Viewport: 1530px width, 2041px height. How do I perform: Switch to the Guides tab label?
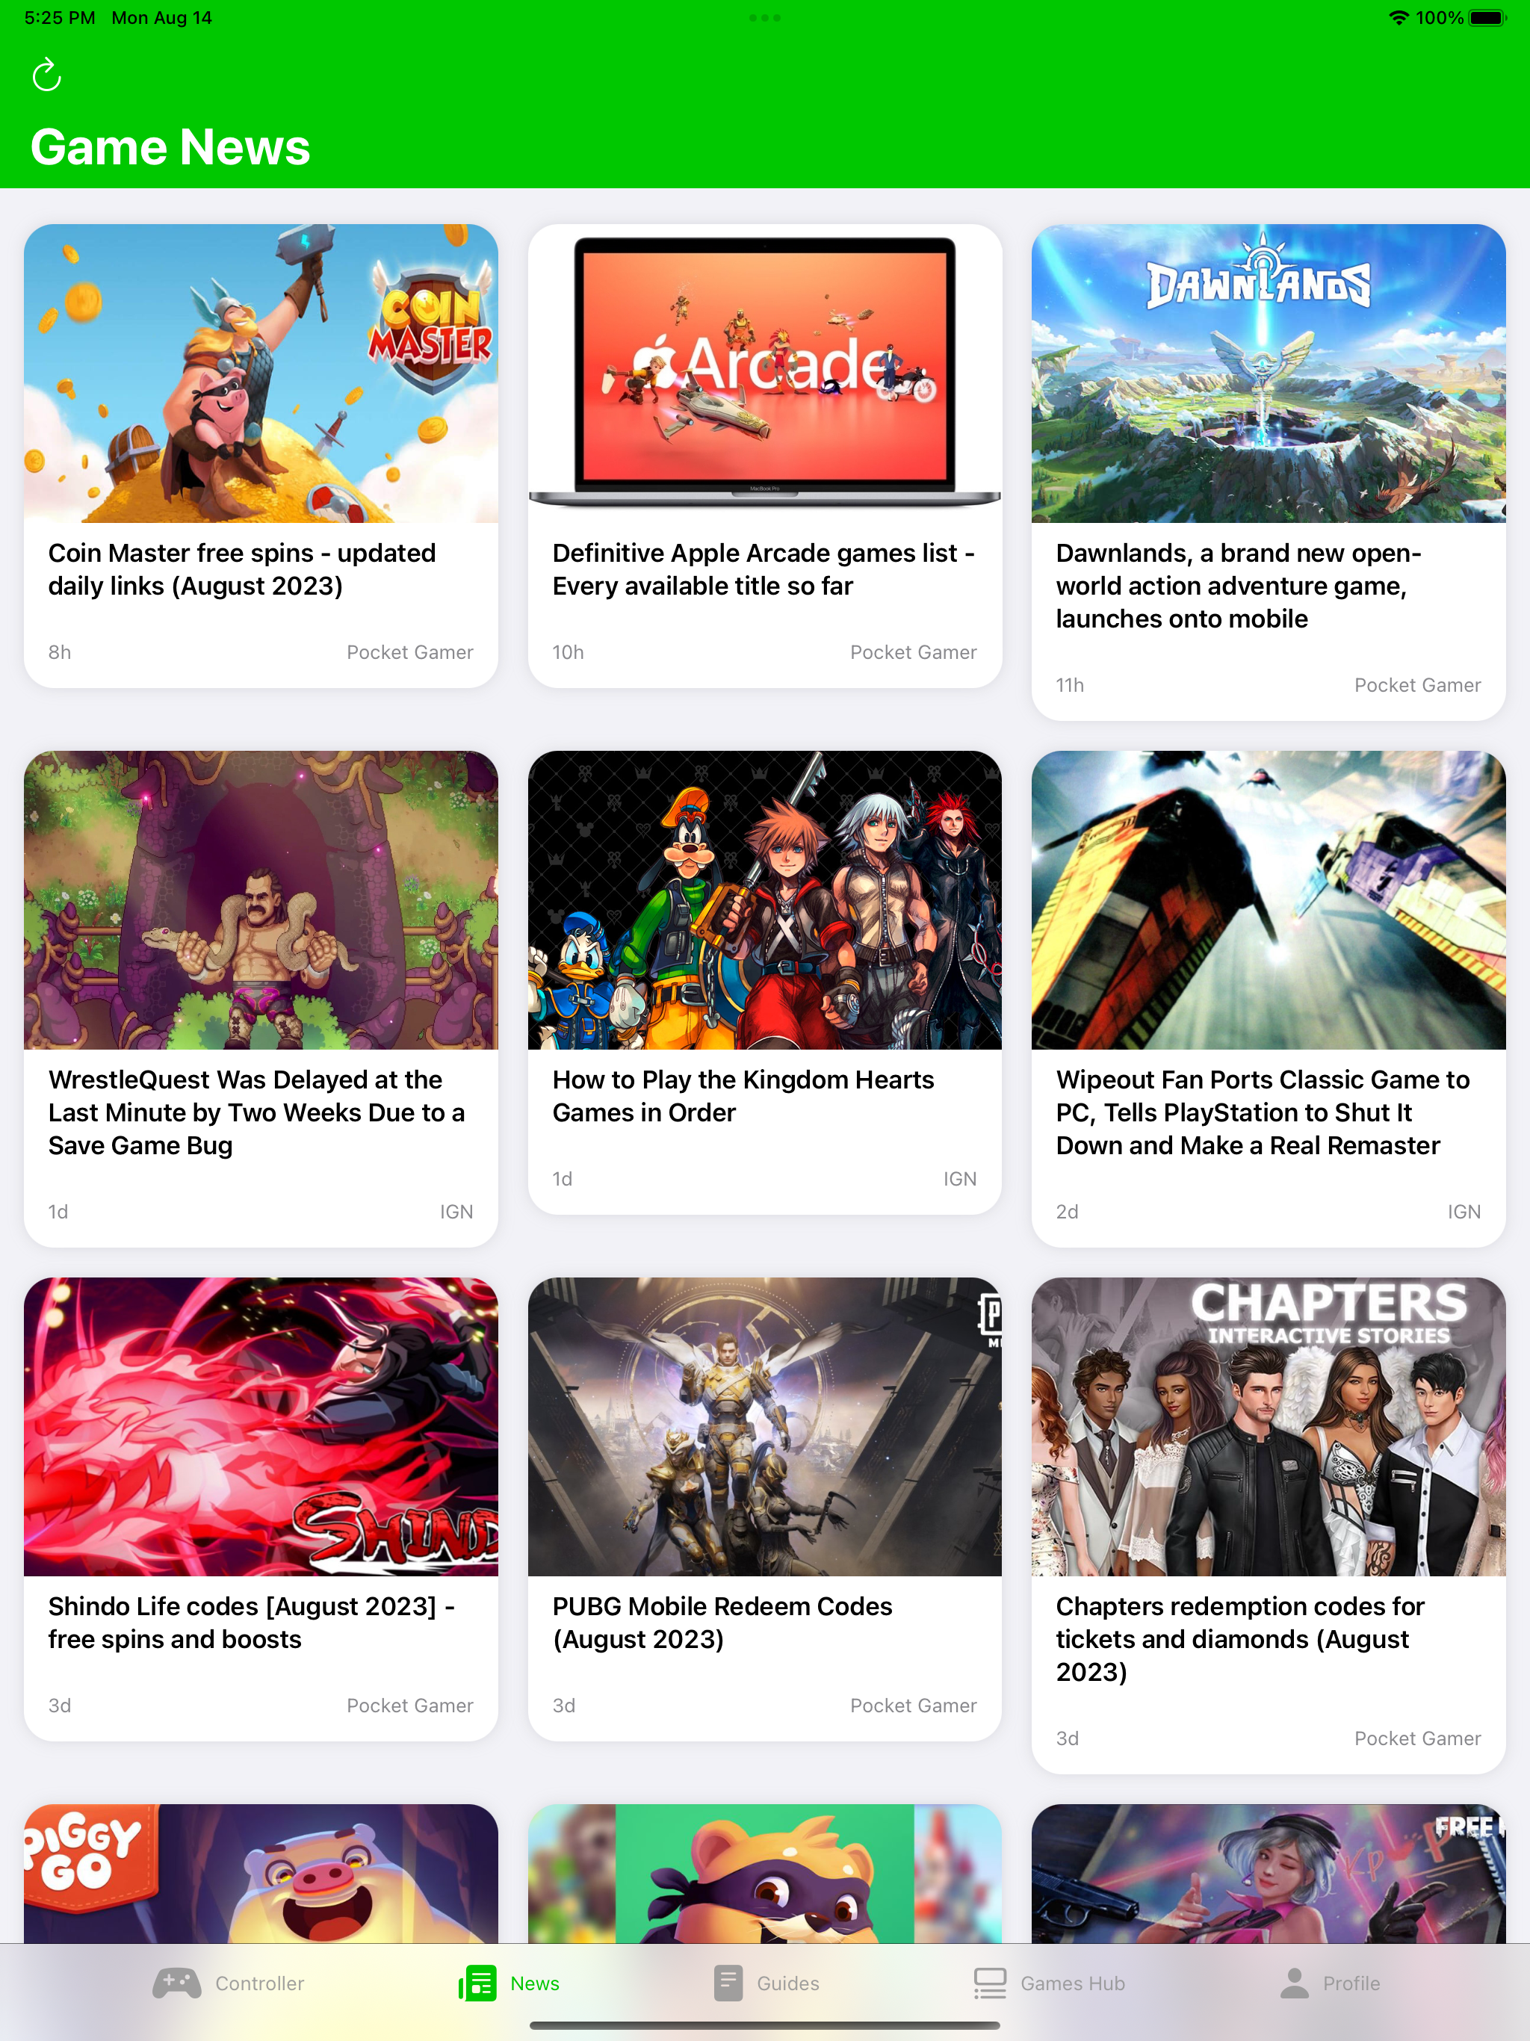coord(788,1983)
